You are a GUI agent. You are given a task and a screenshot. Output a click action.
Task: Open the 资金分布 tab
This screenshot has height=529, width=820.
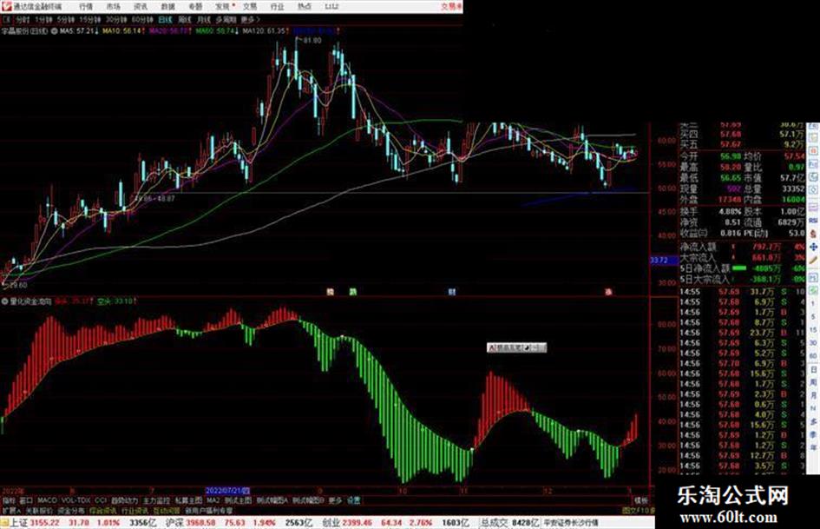point(71,510)
